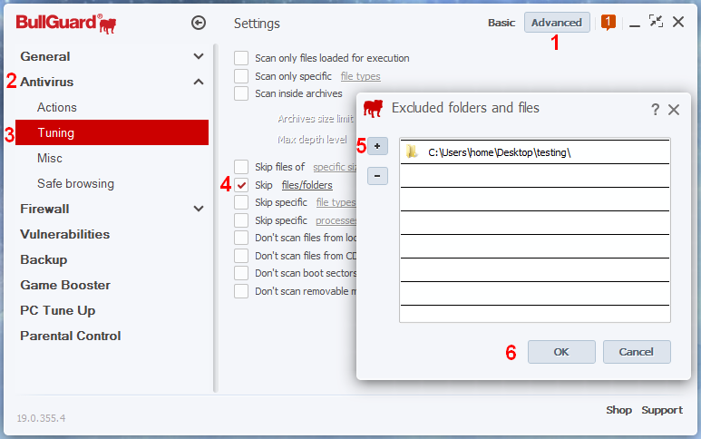Open the orange notification icon

pyautogui.click(x=609, y=22)
